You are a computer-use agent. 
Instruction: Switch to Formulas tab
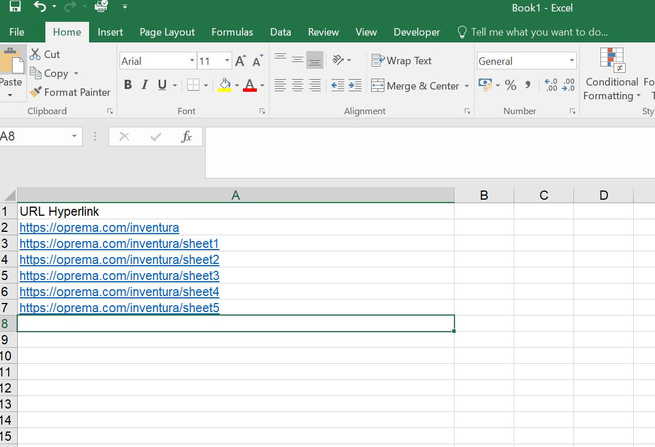(x=232, y=32)
